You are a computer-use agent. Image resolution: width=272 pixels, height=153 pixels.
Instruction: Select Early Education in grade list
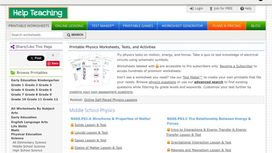[24, 80]
